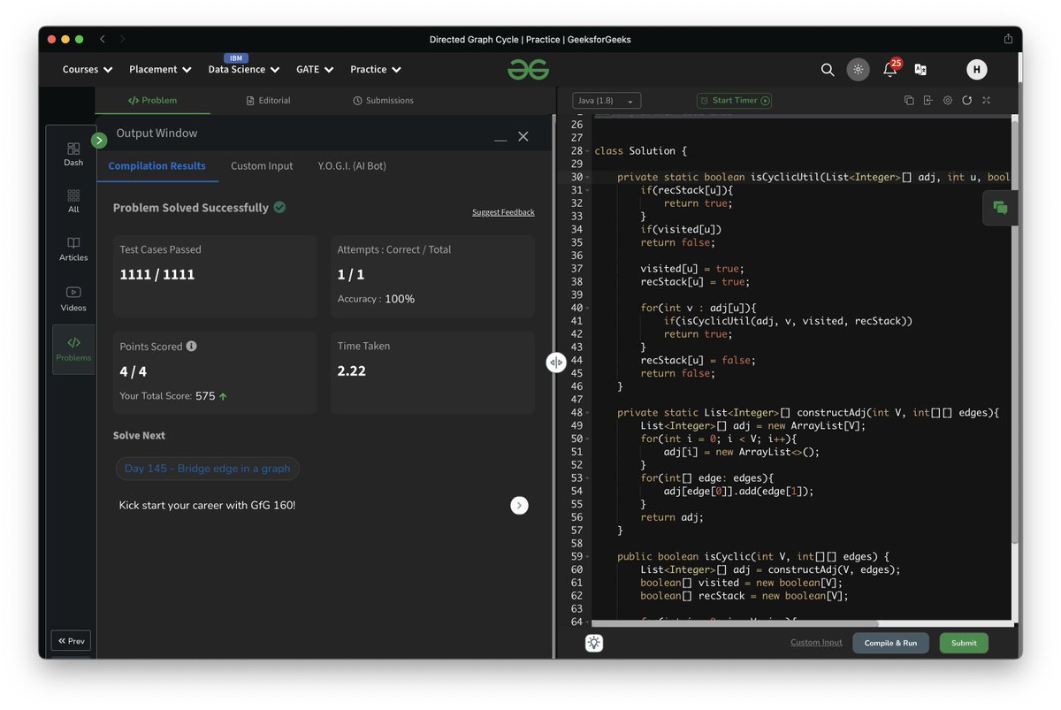This screenshot has height=710, width=1061.
Task: Reset the code with the refresh icon
Action: 967,101
